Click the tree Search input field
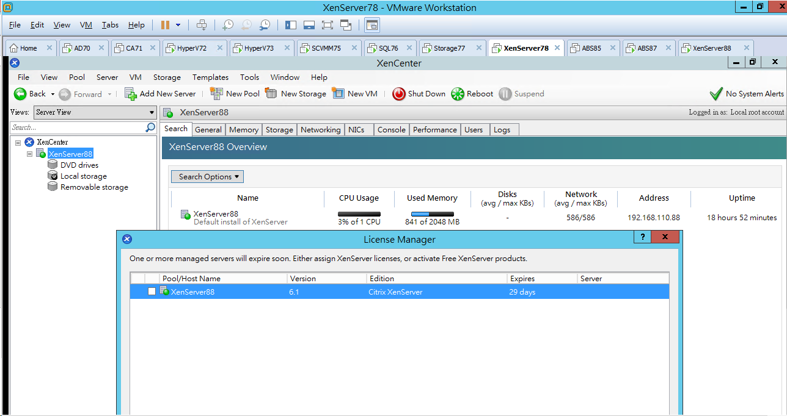The height and width of the screenshot is (416, 787). [x=77, y=127]
